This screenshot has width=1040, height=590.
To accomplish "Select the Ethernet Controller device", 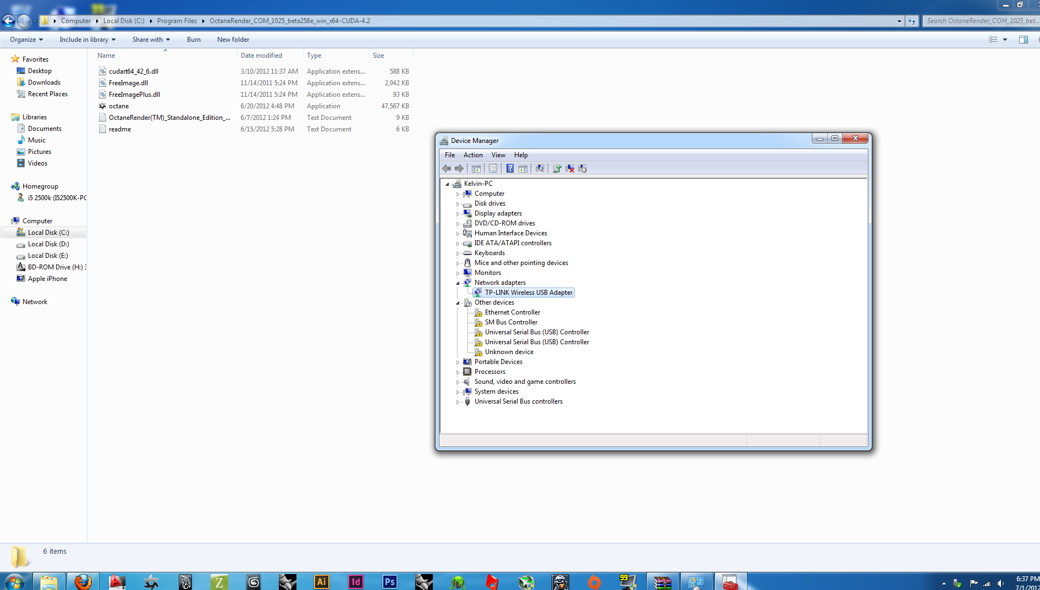I will [x=513, y=312].
